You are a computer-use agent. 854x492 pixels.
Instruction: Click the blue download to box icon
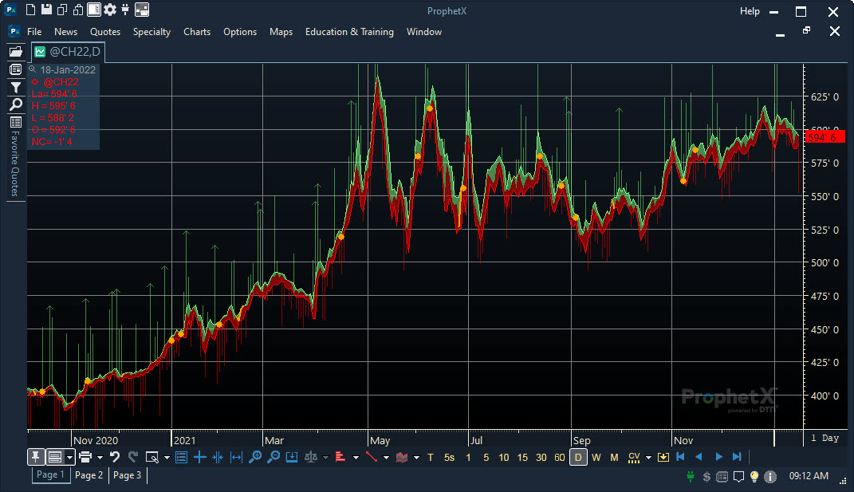[292, 457]
